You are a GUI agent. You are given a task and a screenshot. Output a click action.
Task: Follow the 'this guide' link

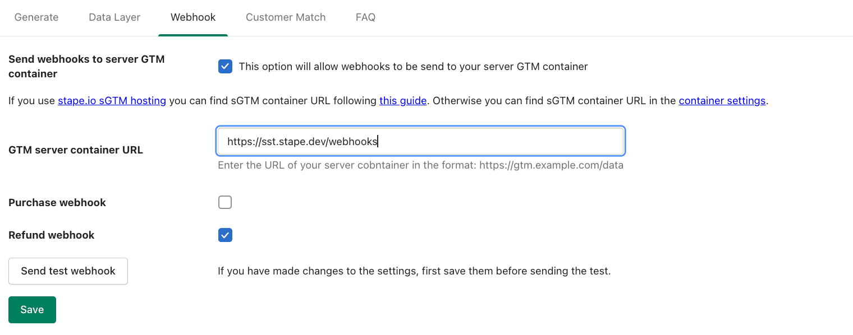tap(403, 100)
